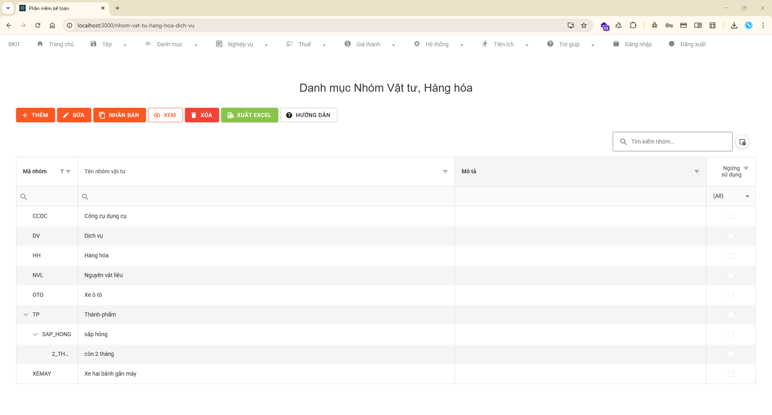This screenshot has height=415, width=772.
Task: Click the THÊM button
Action: pos(35,115)
